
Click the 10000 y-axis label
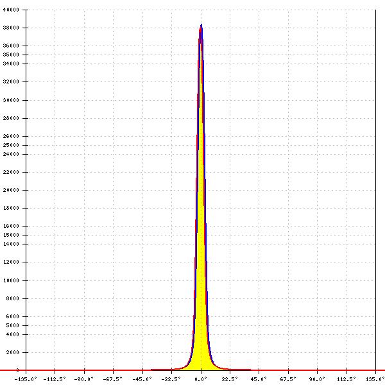(x=11, y=280)
